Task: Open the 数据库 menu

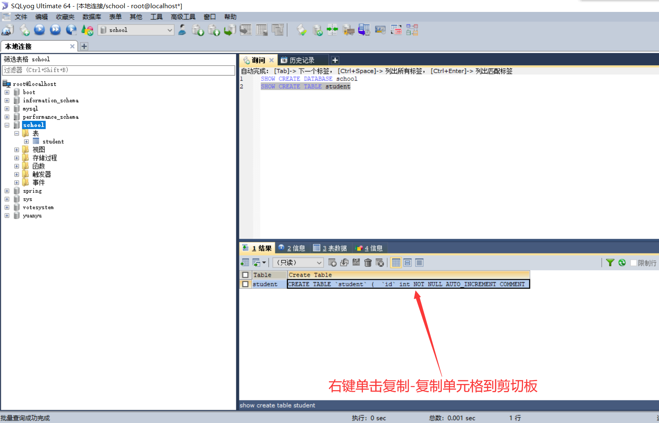Action: click(92, 17)
